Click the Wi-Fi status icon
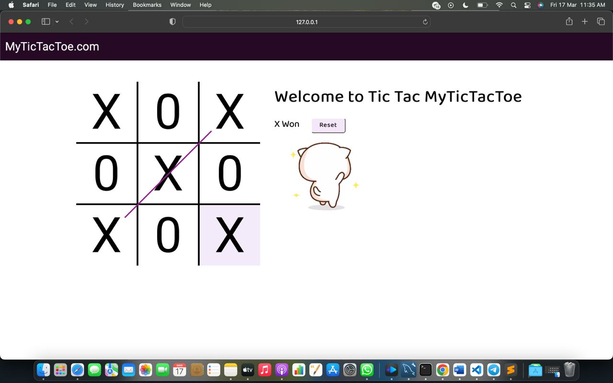 [499, 5]
